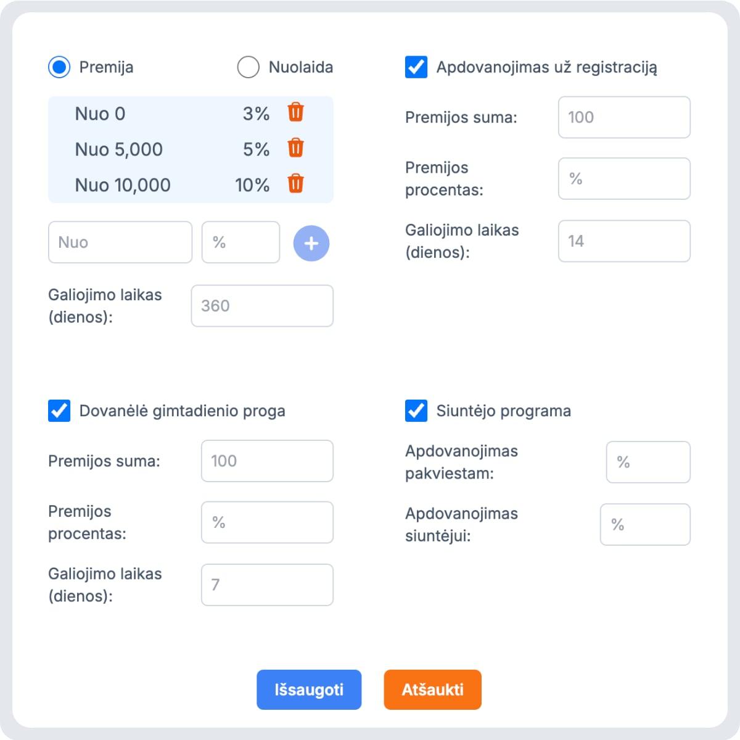Edit Apdovanojimas siuntėjui percent field

(645, 525)
